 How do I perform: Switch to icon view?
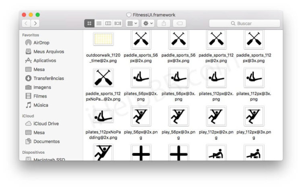(89, 23)
